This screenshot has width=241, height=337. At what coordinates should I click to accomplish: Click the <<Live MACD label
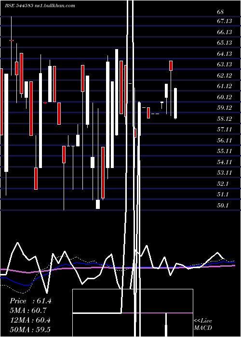(x=203, y=324)
